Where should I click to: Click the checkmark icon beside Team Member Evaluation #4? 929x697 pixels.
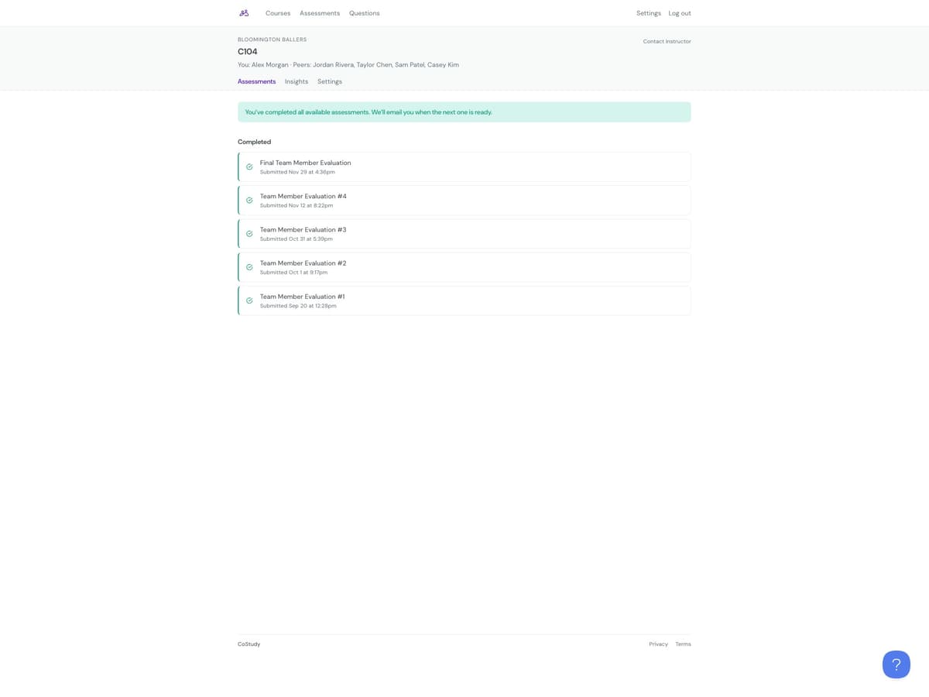[x=249, y=200]
